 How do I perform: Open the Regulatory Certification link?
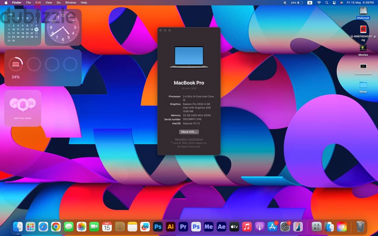coord(189,139)
